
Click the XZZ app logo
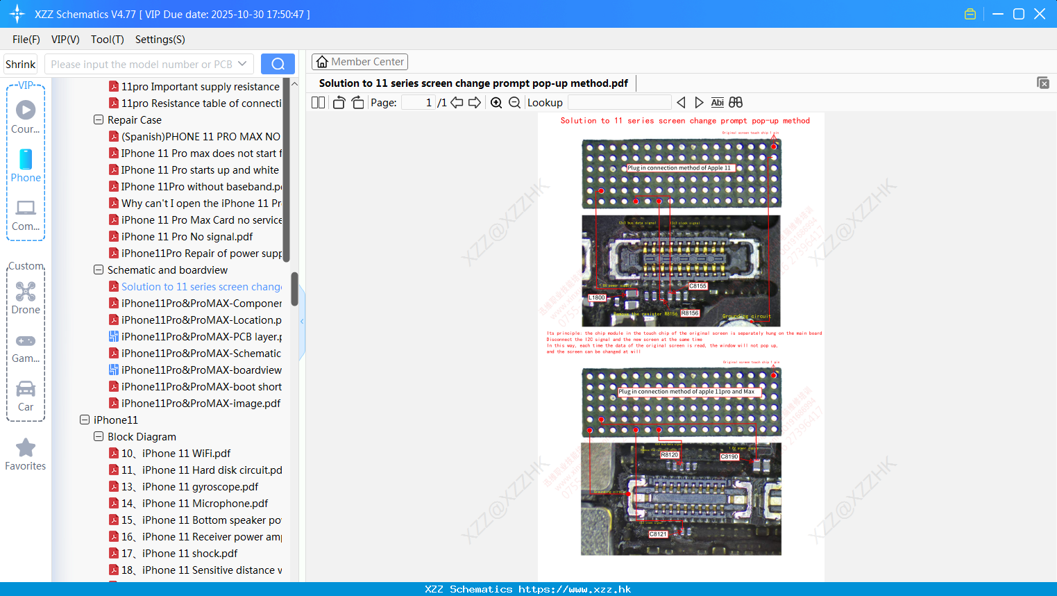pyautogui.click(x=17, y=14)
